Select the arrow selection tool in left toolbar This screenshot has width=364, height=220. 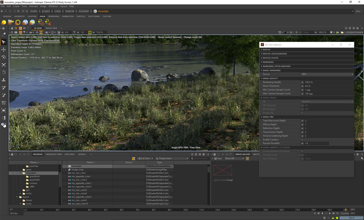(x=4, y=42)
